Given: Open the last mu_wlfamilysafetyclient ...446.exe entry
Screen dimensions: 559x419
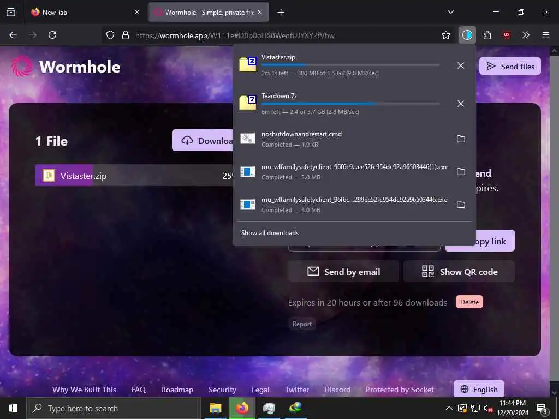Looking at the screenshot, I should [342, 205].
